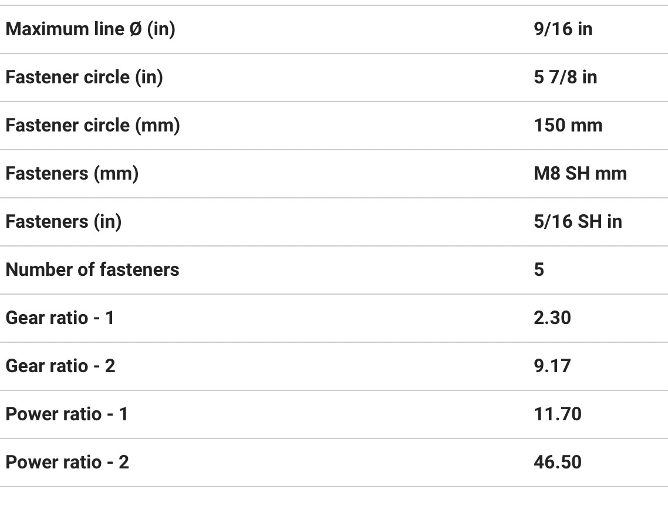Click the Fasteners (in) label
Screen dimensions: 668x506
[63, 222]
